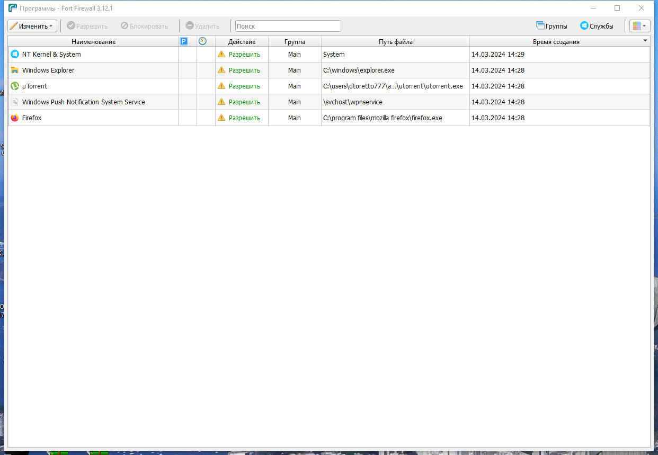Click creation time 14.03.2024 14:29
Image resolution: width=658 pixels, height=455 pixels.
tap(498, 54)
